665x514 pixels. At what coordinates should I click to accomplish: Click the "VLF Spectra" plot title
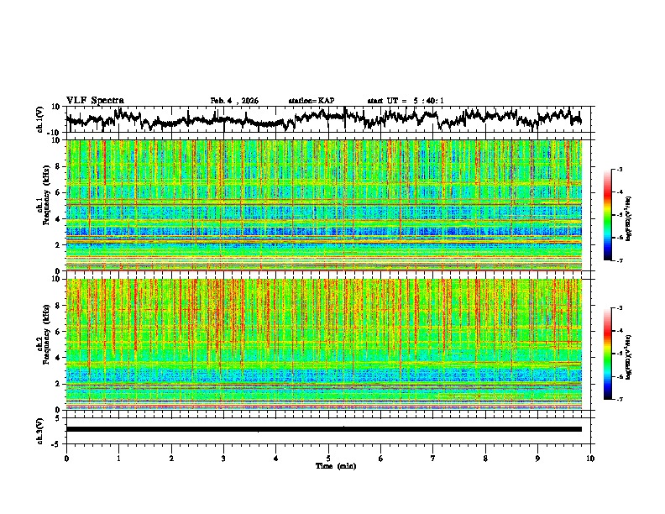coord(95,101)
